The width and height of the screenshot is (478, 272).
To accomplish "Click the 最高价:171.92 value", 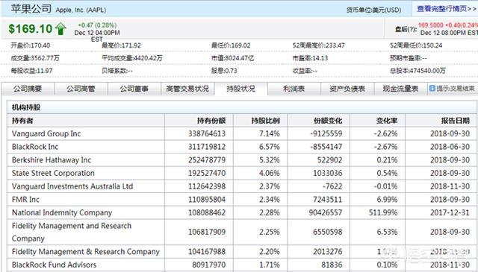I will 121,45.
